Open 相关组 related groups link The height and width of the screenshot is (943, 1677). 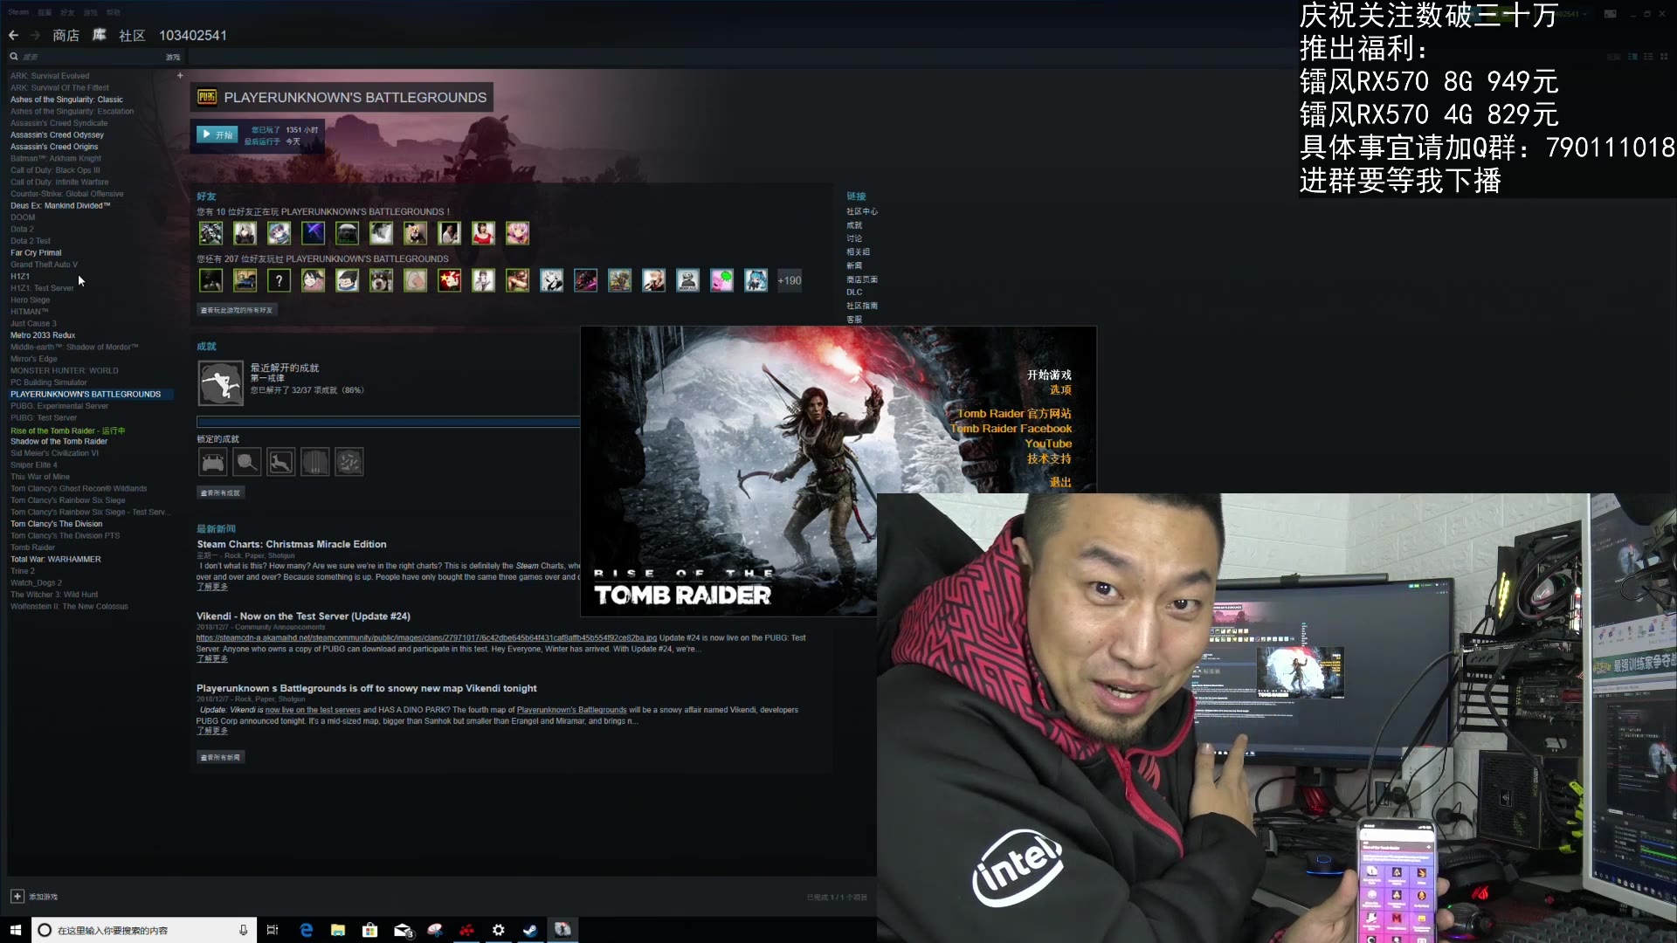[858, 251]
